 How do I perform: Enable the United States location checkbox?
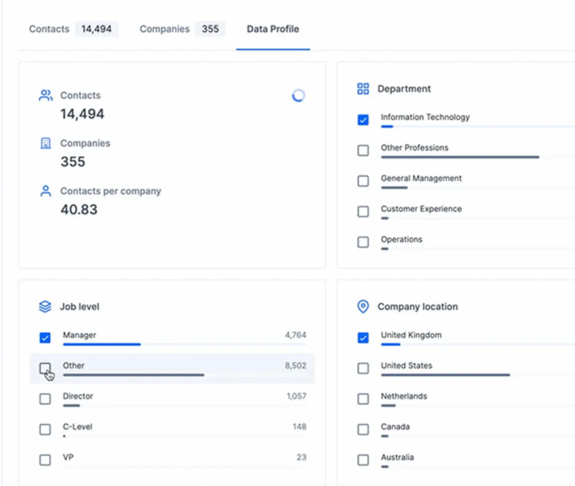(x=363, y=368)
